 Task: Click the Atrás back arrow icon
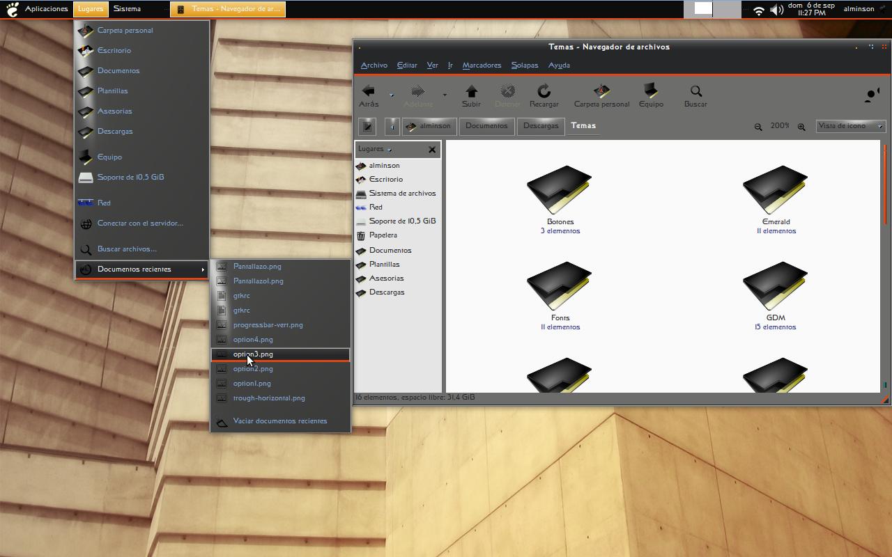369,91
